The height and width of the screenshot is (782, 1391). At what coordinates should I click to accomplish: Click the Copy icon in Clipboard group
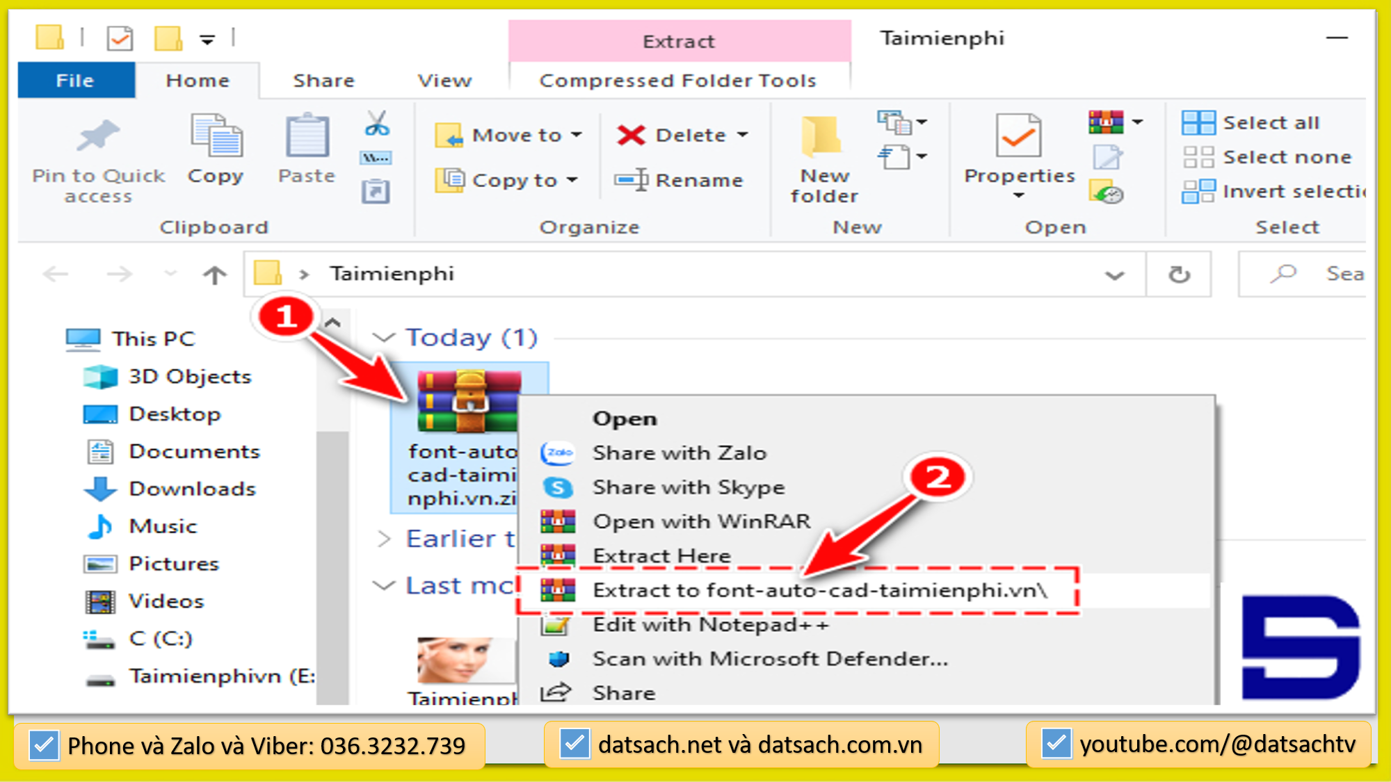click(216, 136)
